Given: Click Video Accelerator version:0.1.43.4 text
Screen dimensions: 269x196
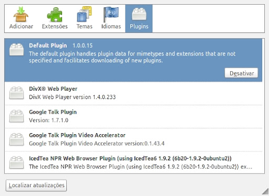Looking at the screenshot, I should [97, 144].
